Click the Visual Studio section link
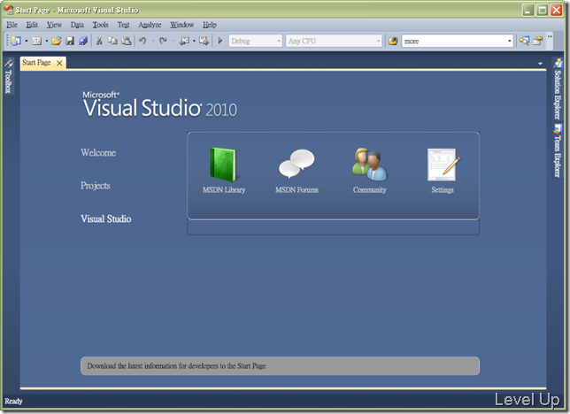Image resolution: width=570 pixels, height=414 pixels. pyautogui.click(x=106, y=218)
